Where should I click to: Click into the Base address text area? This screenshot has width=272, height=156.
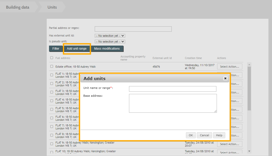tap(173, 103)
